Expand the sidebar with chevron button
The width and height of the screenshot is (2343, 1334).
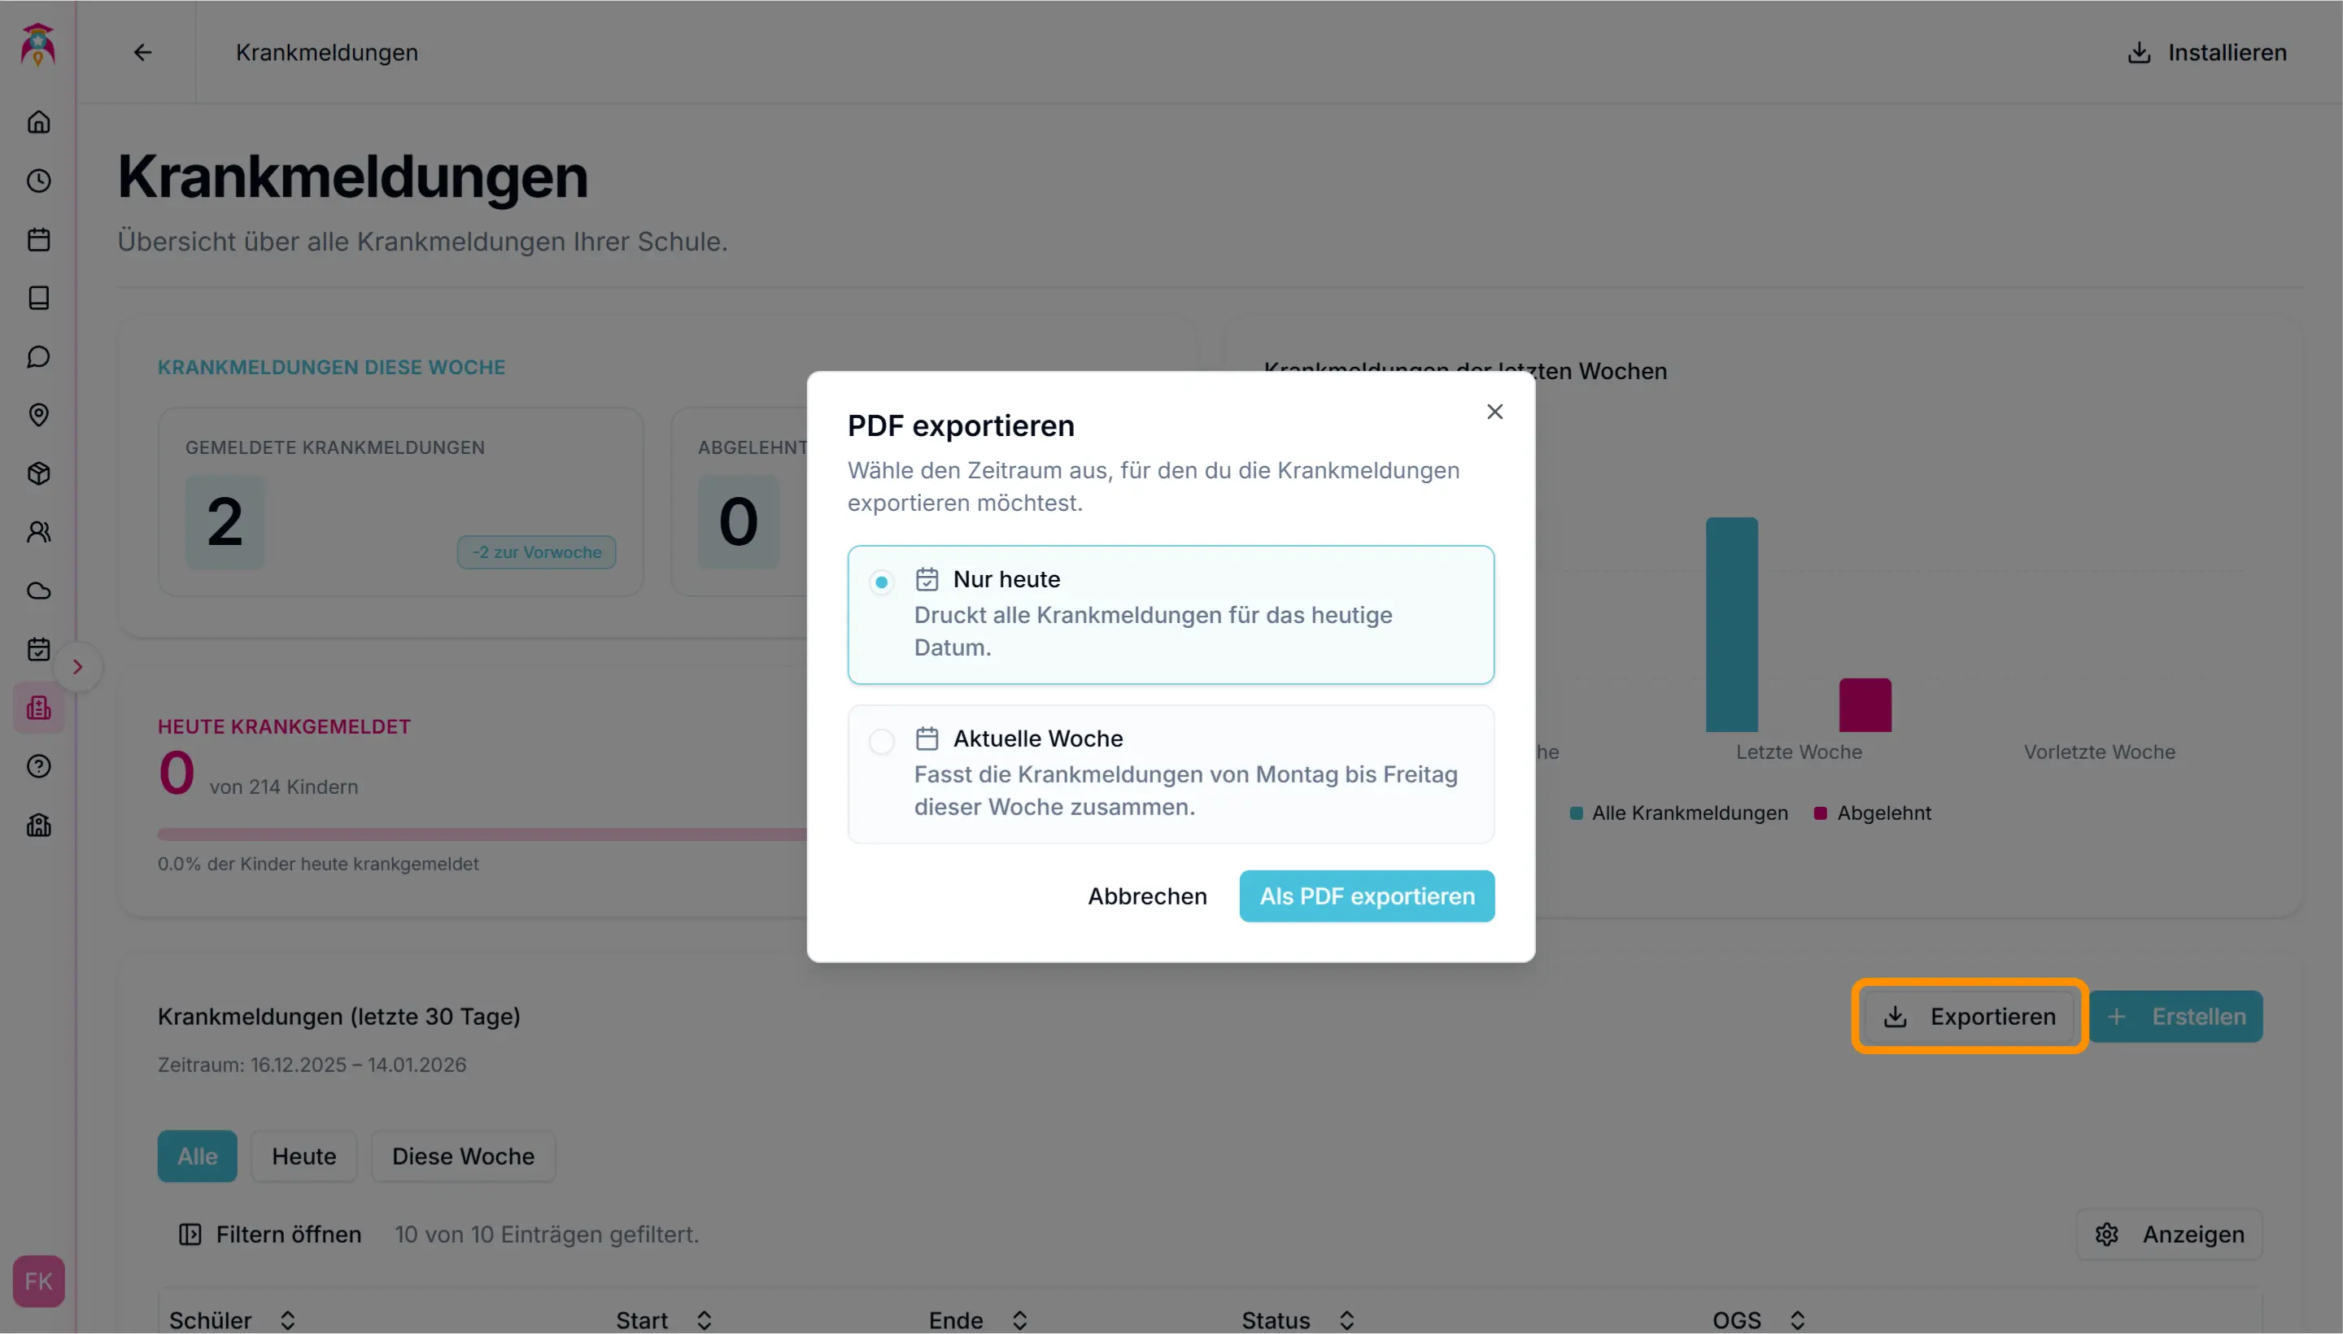pos(78,667)
